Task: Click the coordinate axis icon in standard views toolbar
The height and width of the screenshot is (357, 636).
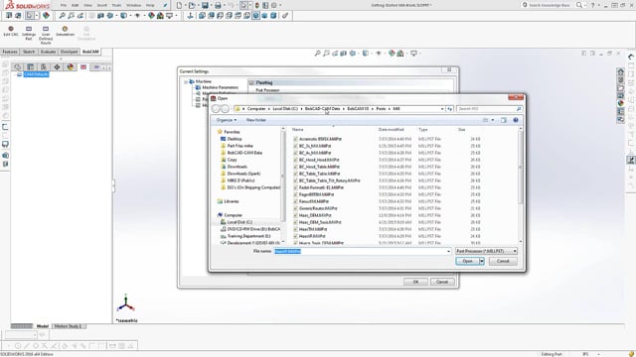Action: (x=190, y=16)
